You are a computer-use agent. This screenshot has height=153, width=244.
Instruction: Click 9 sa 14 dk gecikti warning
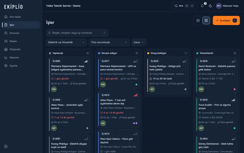click(x=112, y=113)
